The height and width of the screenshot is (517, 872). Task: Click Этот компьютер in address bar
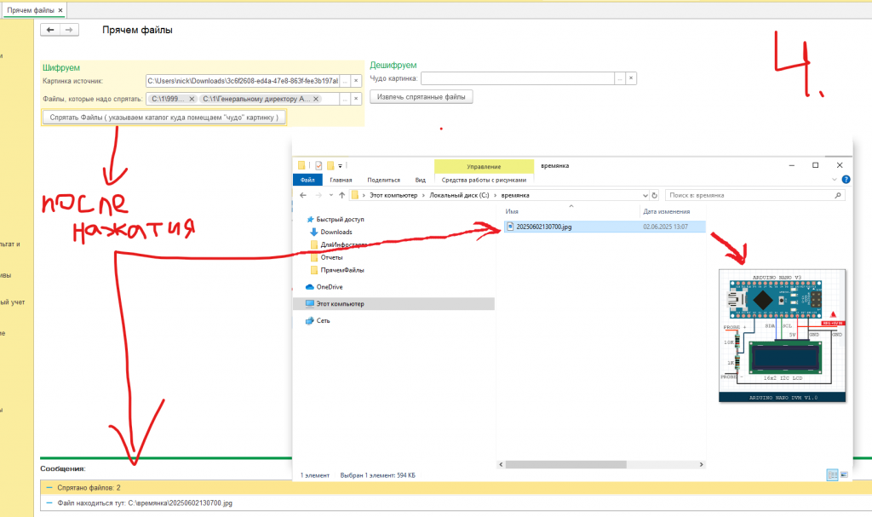pyautogui.click(x=393, y=195)
